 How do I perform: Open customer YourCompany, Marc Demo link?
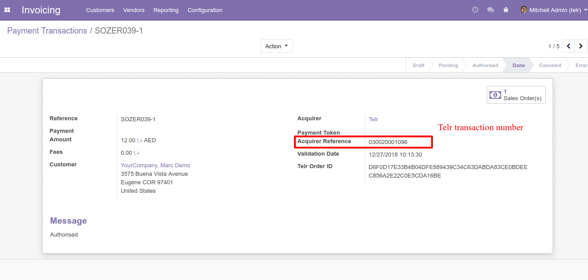point(156,165)
